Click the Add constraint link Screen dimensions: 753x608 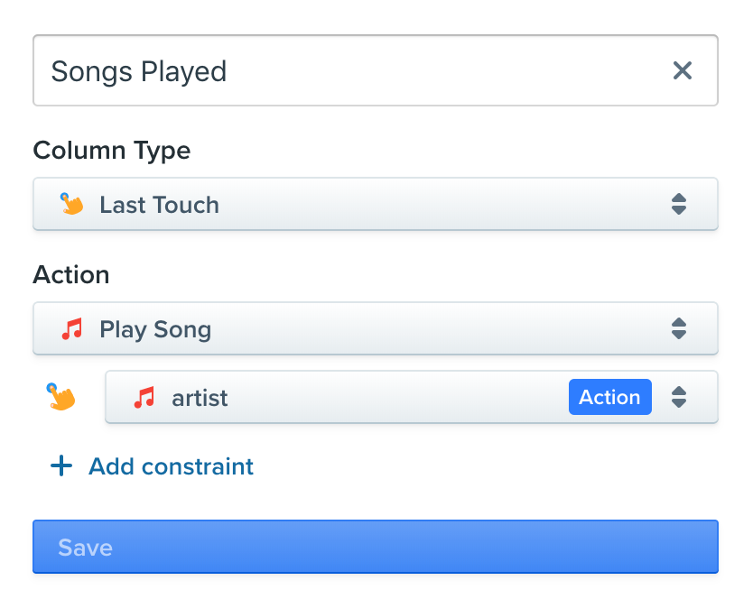pos(171,466)
